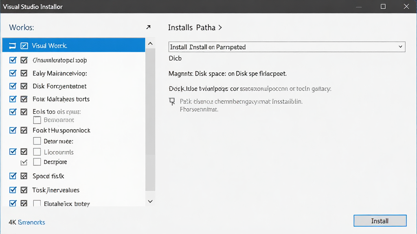The width and height of the screenshot is (417, 234).
Task: Click the grey check mark icon left of Desrpore
Action: pos(24,162)
